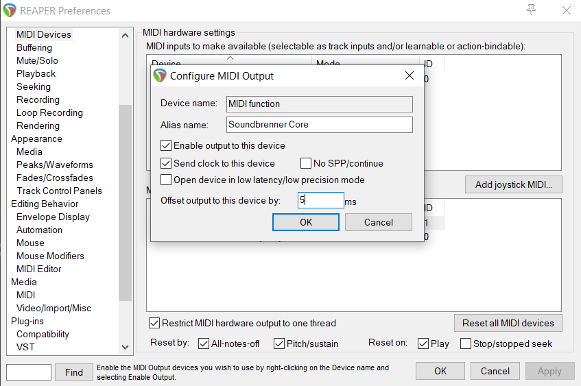The height and width of the screenshot is (386, 581).
Task: Select Mute/Solo category
Action: click(x=37, y=61)
